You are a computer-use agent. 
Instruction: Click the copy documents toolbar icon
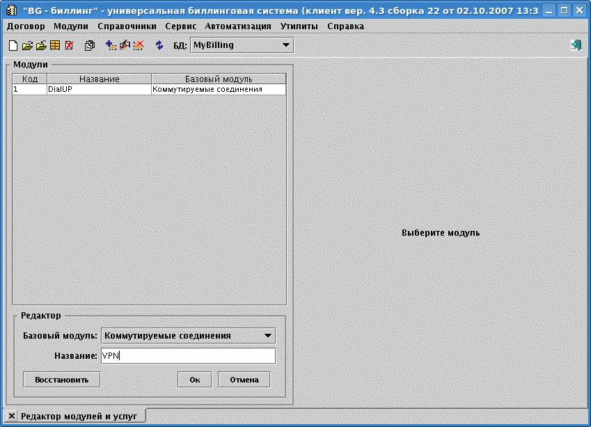[89, 45]
